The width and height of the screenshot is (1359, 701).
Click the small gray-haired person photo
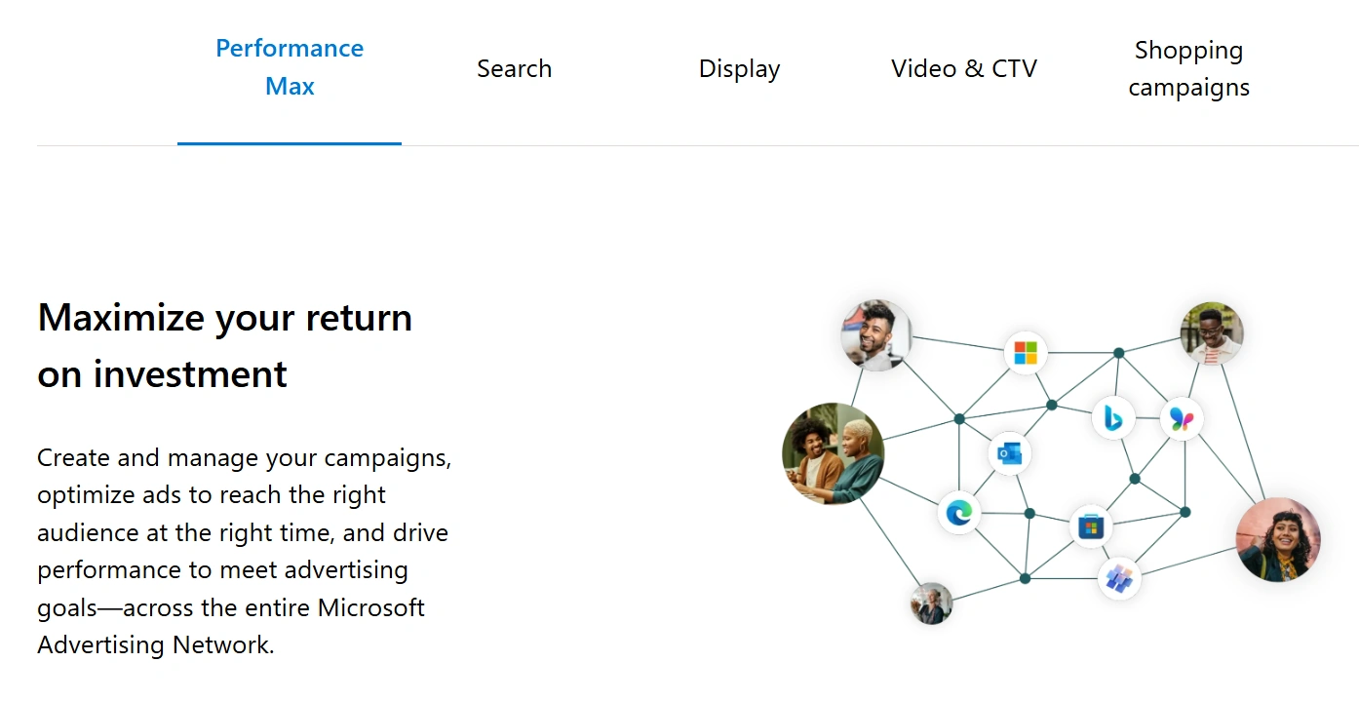click(931, 604)
